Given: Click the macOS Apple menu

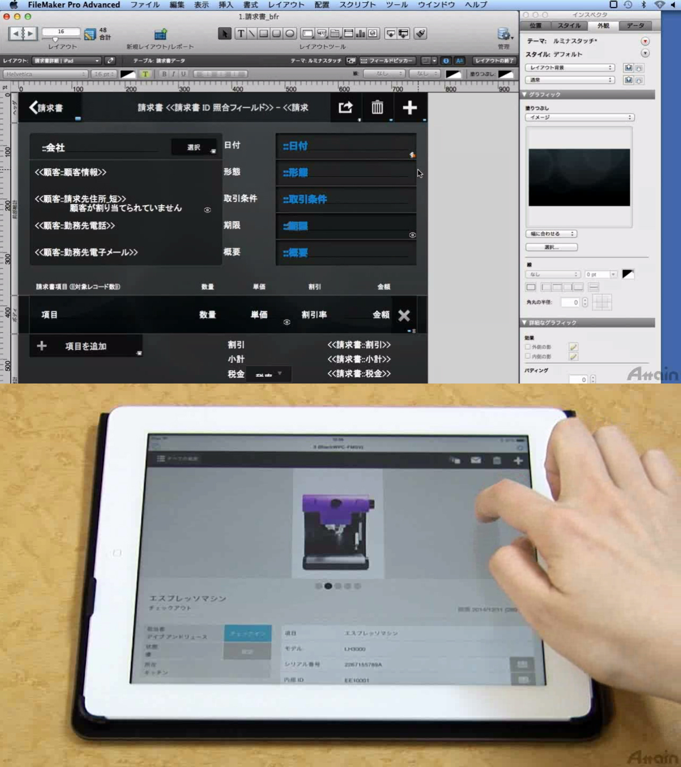Looking at the screenshot, I should point(13,5).
